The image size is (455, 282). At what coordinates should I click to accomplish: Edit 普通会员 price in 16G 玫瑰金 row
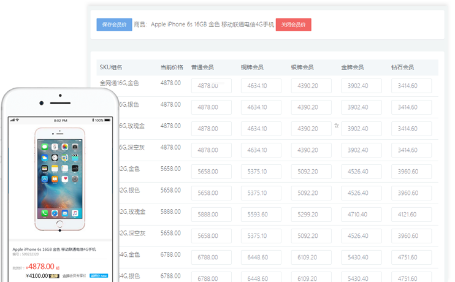click(211, 129)
